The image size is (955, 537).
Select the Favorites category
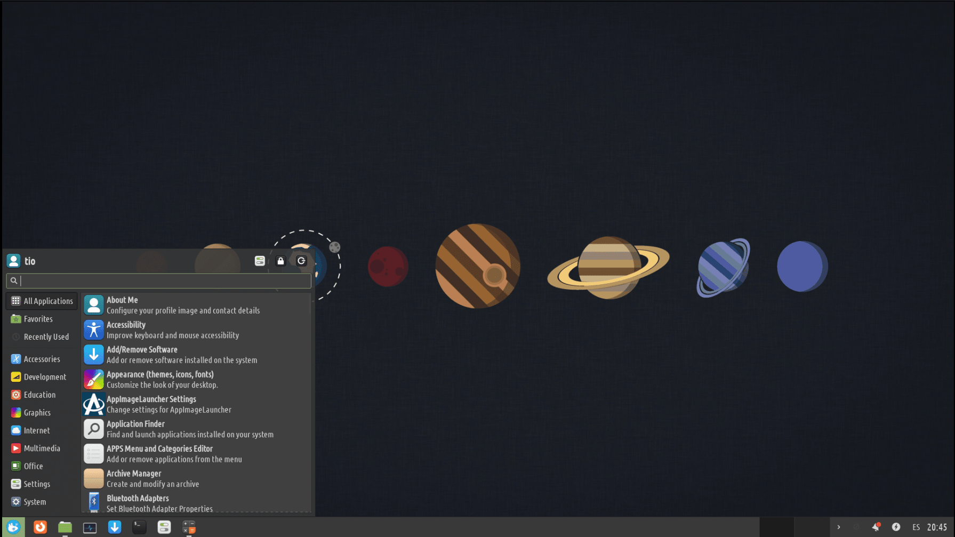pyautogui.click(x=38, y=319)
